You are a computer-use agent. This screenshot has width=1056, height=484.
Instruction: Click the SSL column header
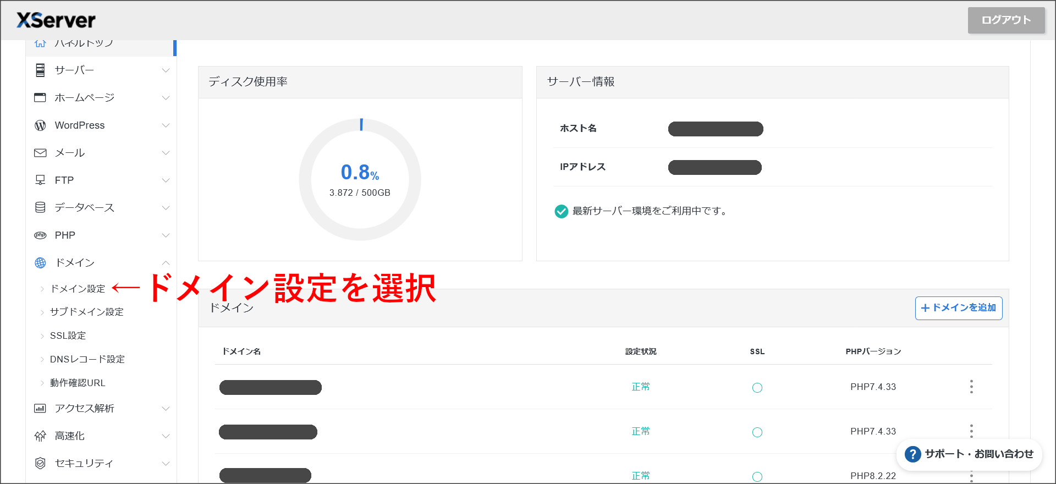(x=757, y=351)
